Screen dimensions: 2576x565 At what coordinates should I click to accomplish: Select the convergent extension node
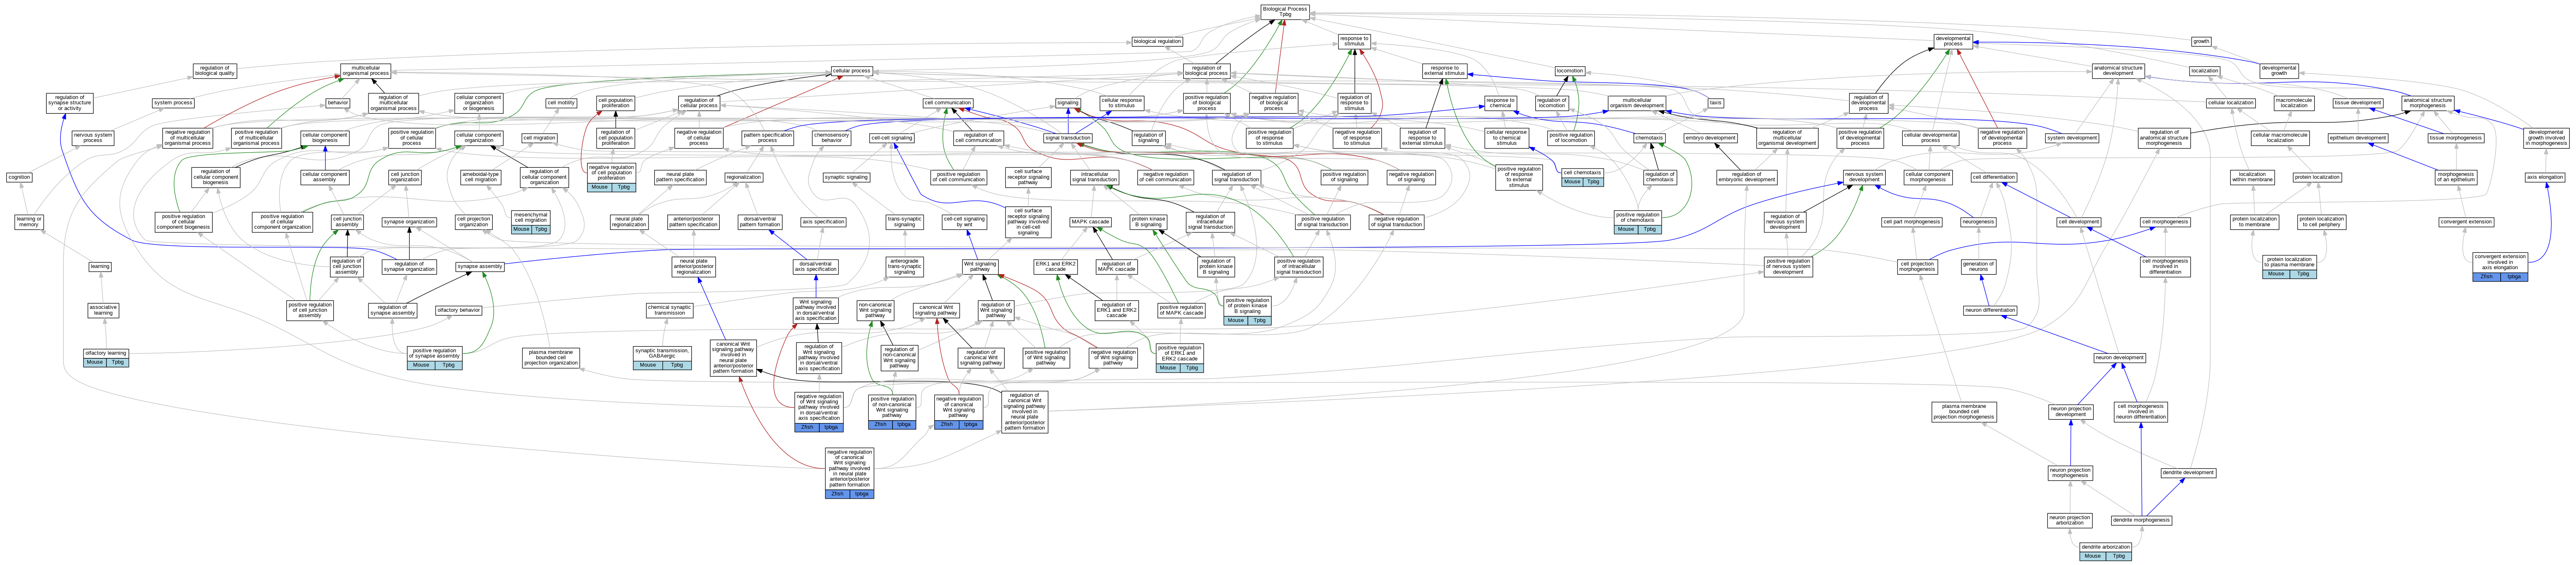[x=2466, y=222]
